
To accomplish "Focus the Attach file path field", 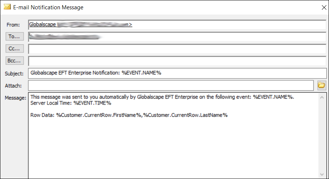I will coord(170,86).
